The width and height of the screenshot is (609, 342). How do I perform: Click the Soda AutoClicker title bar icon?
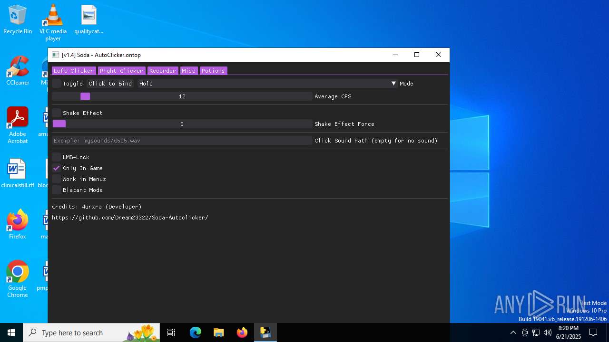click(56, 55)
